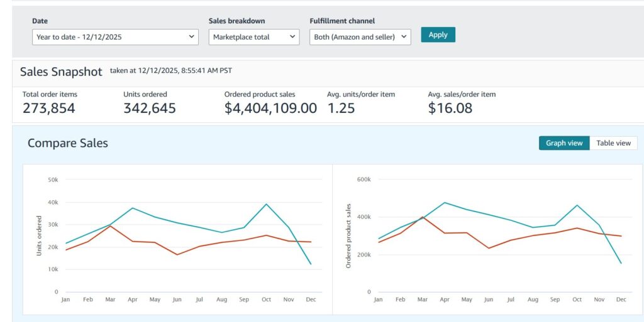Click teal line April peak in Ordered product sales chart
644x322 pixels.
coord(445,203)
